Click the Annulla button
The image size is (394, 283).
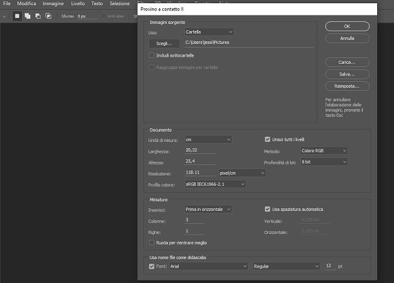[x=347, y=39]
